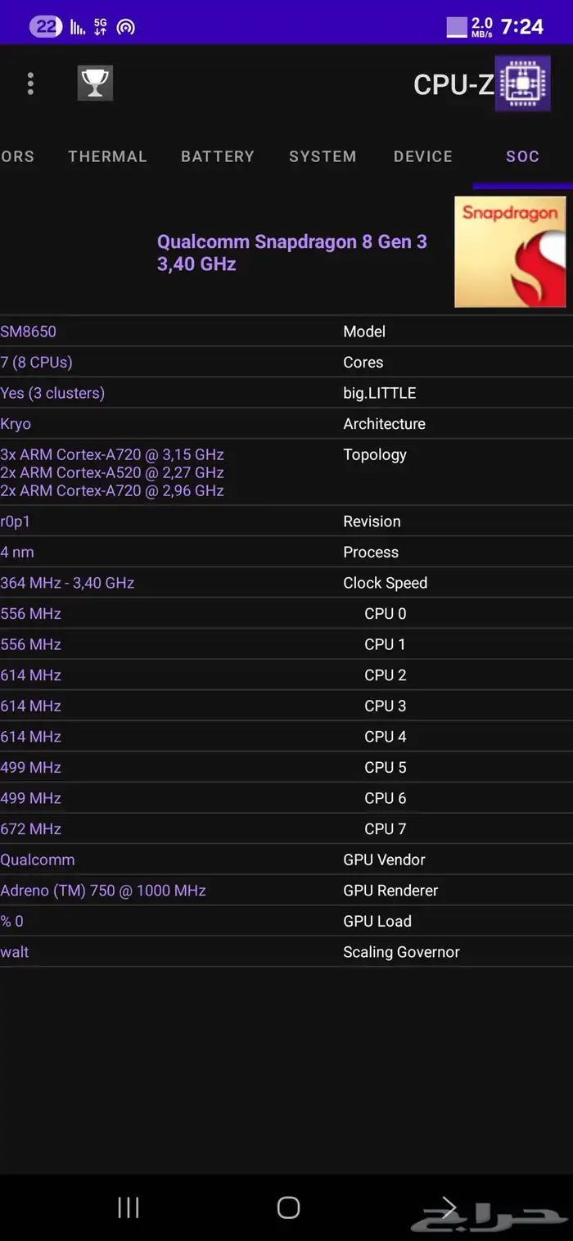Select the SOC tab

tap(522, 156)
